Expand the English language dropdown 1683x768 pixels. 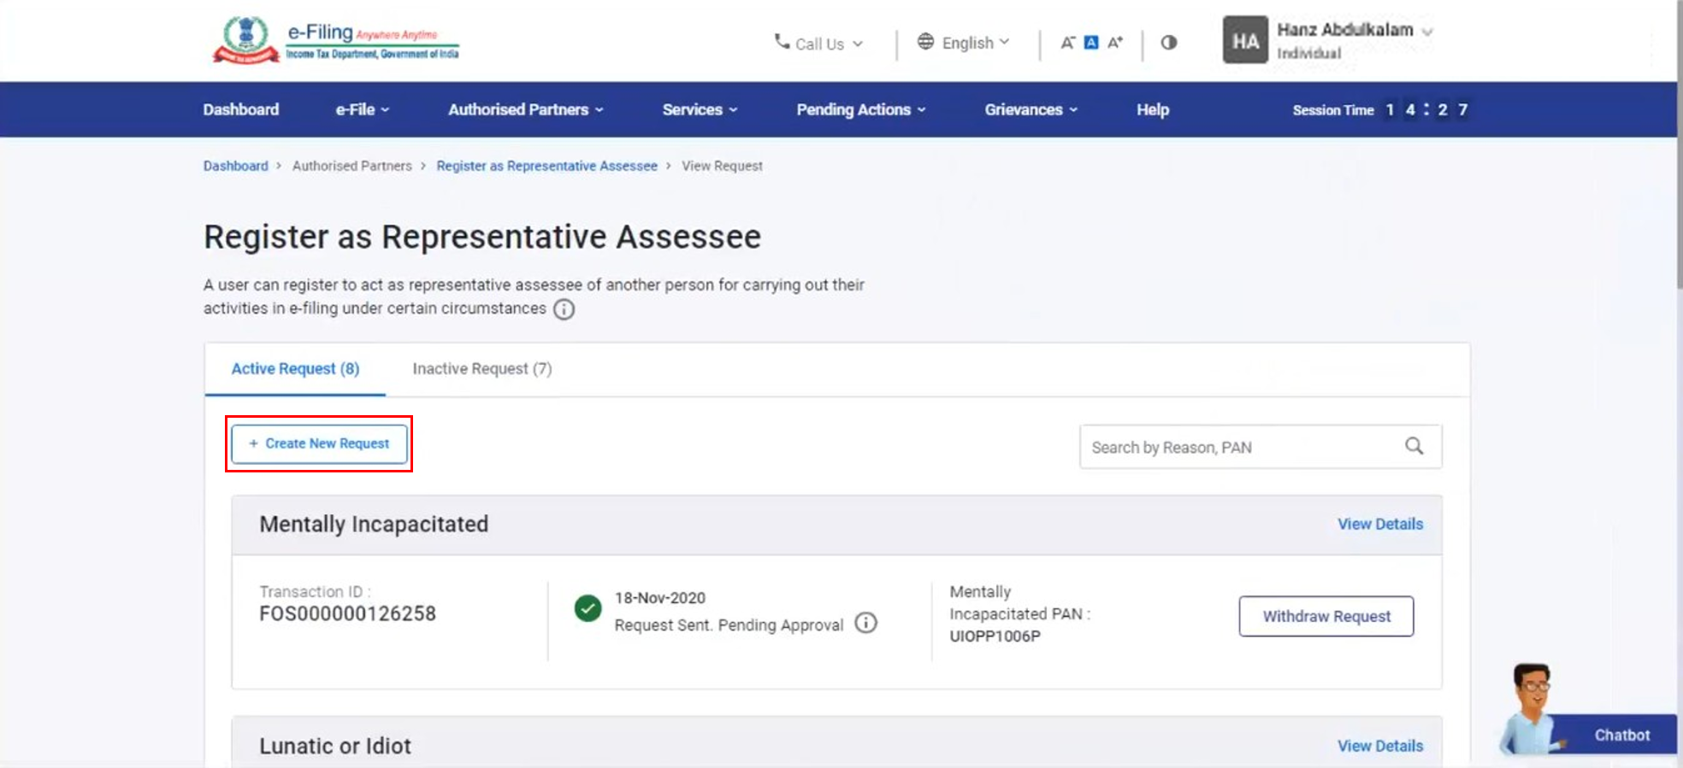click(964, 43)
